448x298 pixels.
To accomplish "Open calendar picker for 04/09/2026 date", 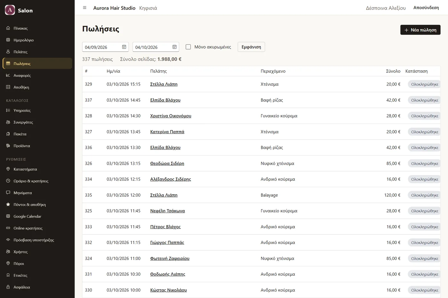I will 124,47.
